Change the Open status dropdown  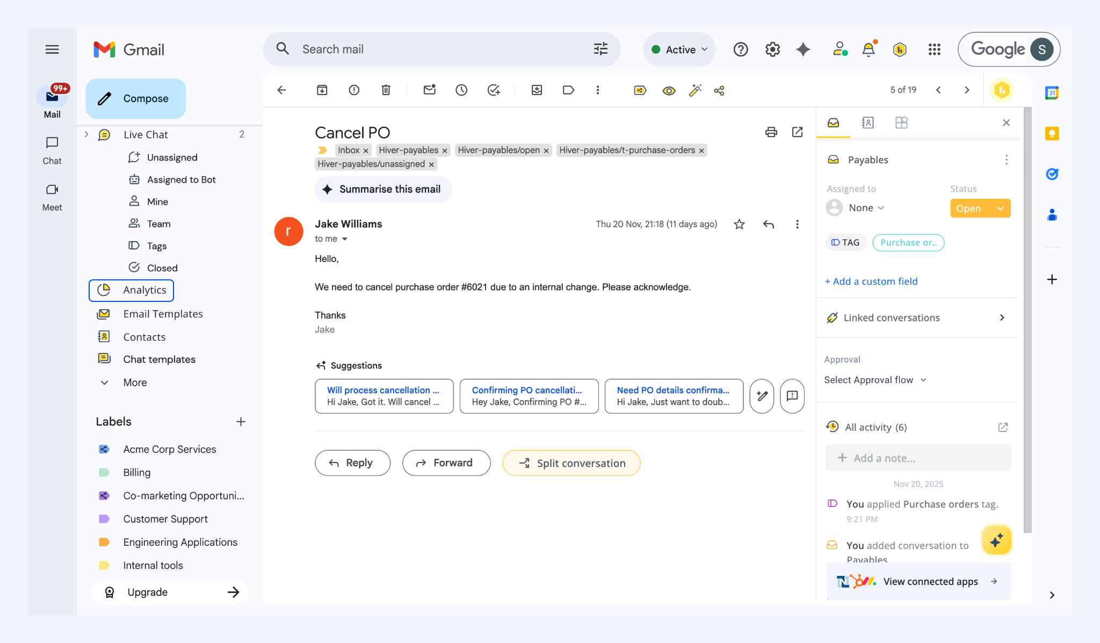click(x=980, y=208)
